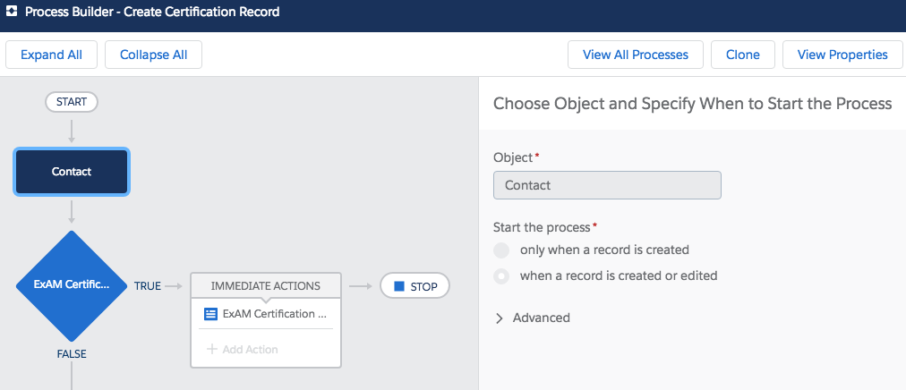Screen dimensions: 906x390
Task: Click 'Choose Object and Specify When' heading
Action: (x=693, y=104)
